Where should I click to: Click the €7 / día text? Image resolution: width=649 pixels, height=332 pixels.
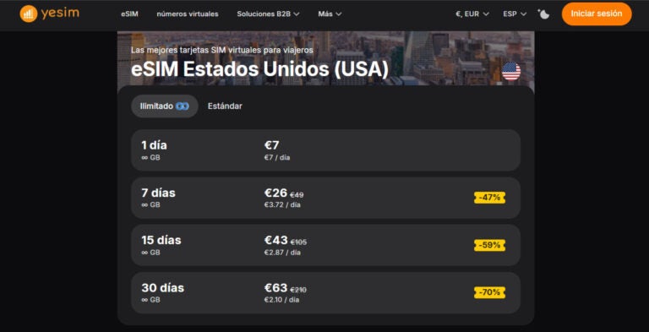pyautogui.click(x=277, y=158)
